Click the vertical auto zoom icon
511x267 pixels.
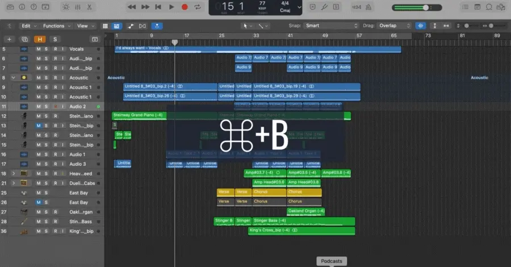pos(434,26)
